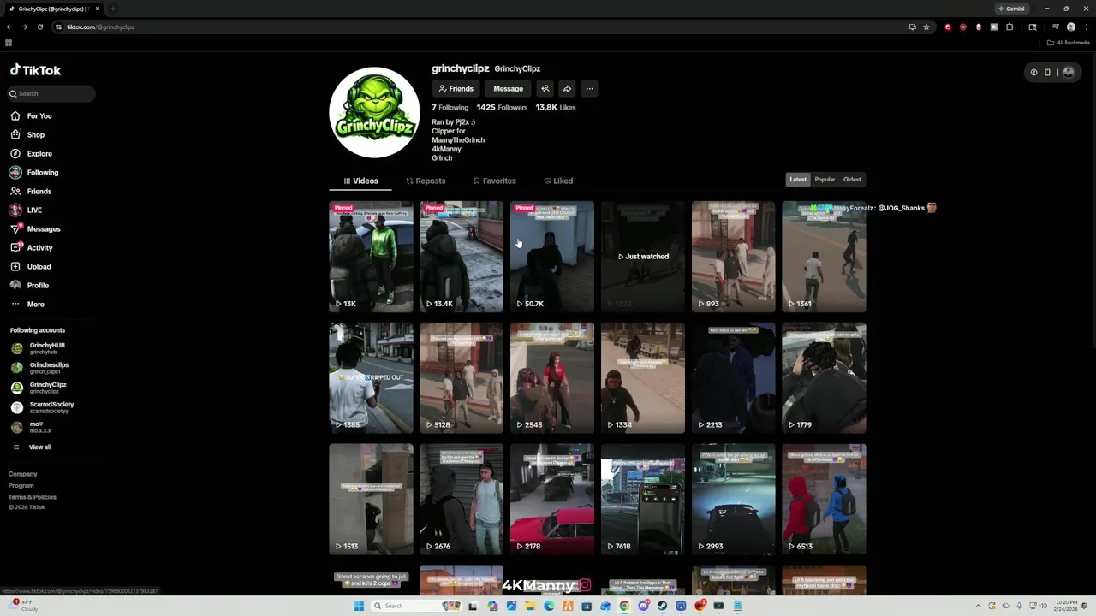Open Gemini in Chrome
Viewport: 1096px width, 616px height.
1011,9
